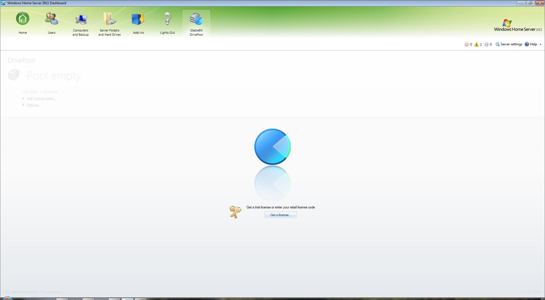Screen dimensions: 545x300
Task: Open the Help menu
Action: tap(531, 44)
